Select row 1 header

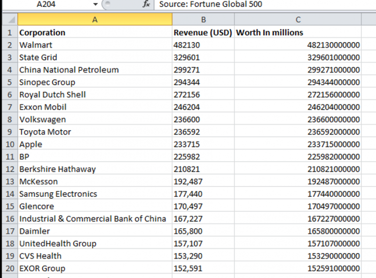pyautogui.click(x=10, y=32)
